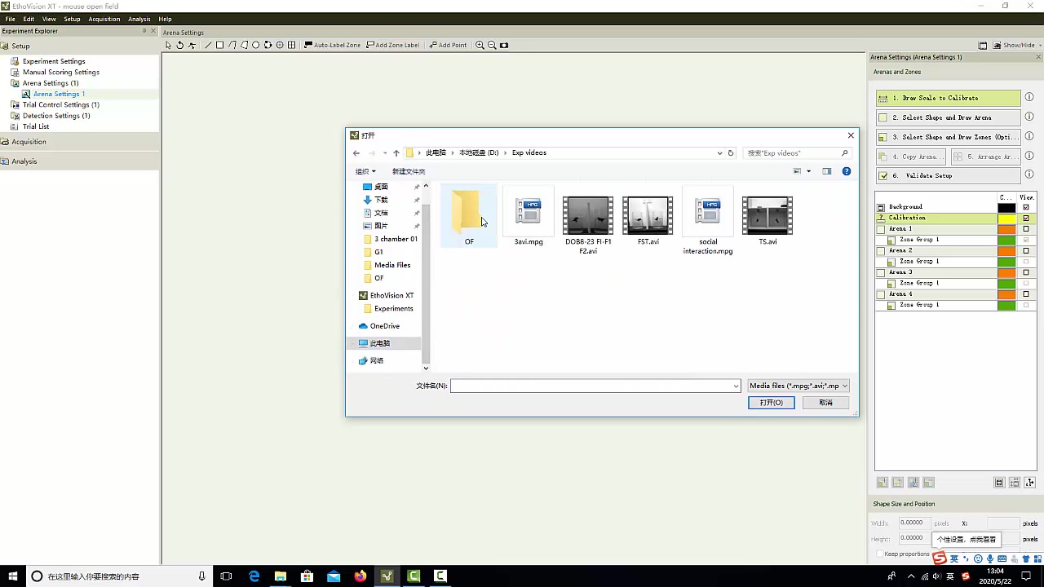Screen dimensions: 1044x587
Task: Uncheck the Calibration visibility checkbox
Action: 1026,218
